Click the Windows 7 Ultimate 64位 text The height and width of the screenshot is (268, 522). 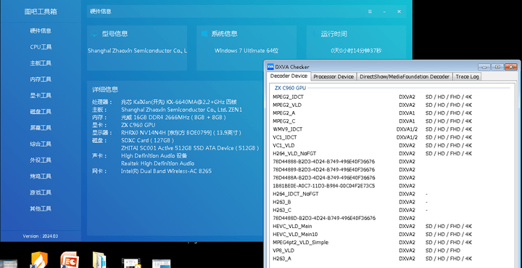246,51
